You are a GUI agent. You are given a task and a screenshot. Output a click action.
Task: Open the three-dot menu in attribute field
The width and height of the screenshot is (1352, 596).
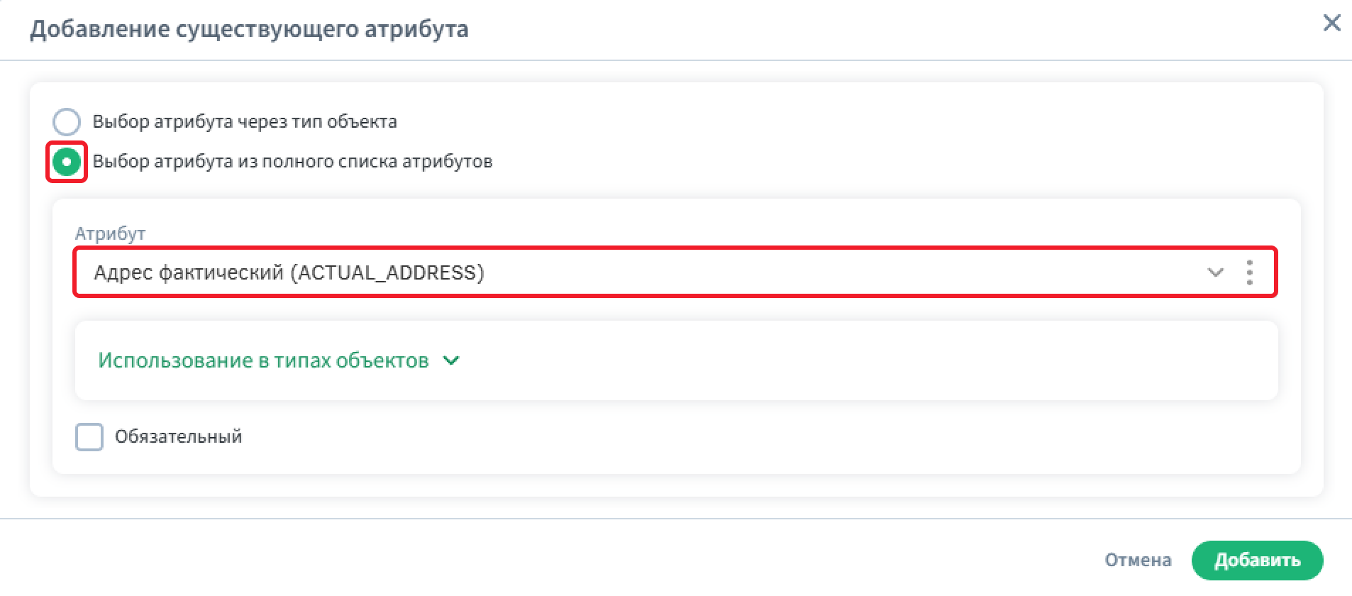pos(1249,272)
